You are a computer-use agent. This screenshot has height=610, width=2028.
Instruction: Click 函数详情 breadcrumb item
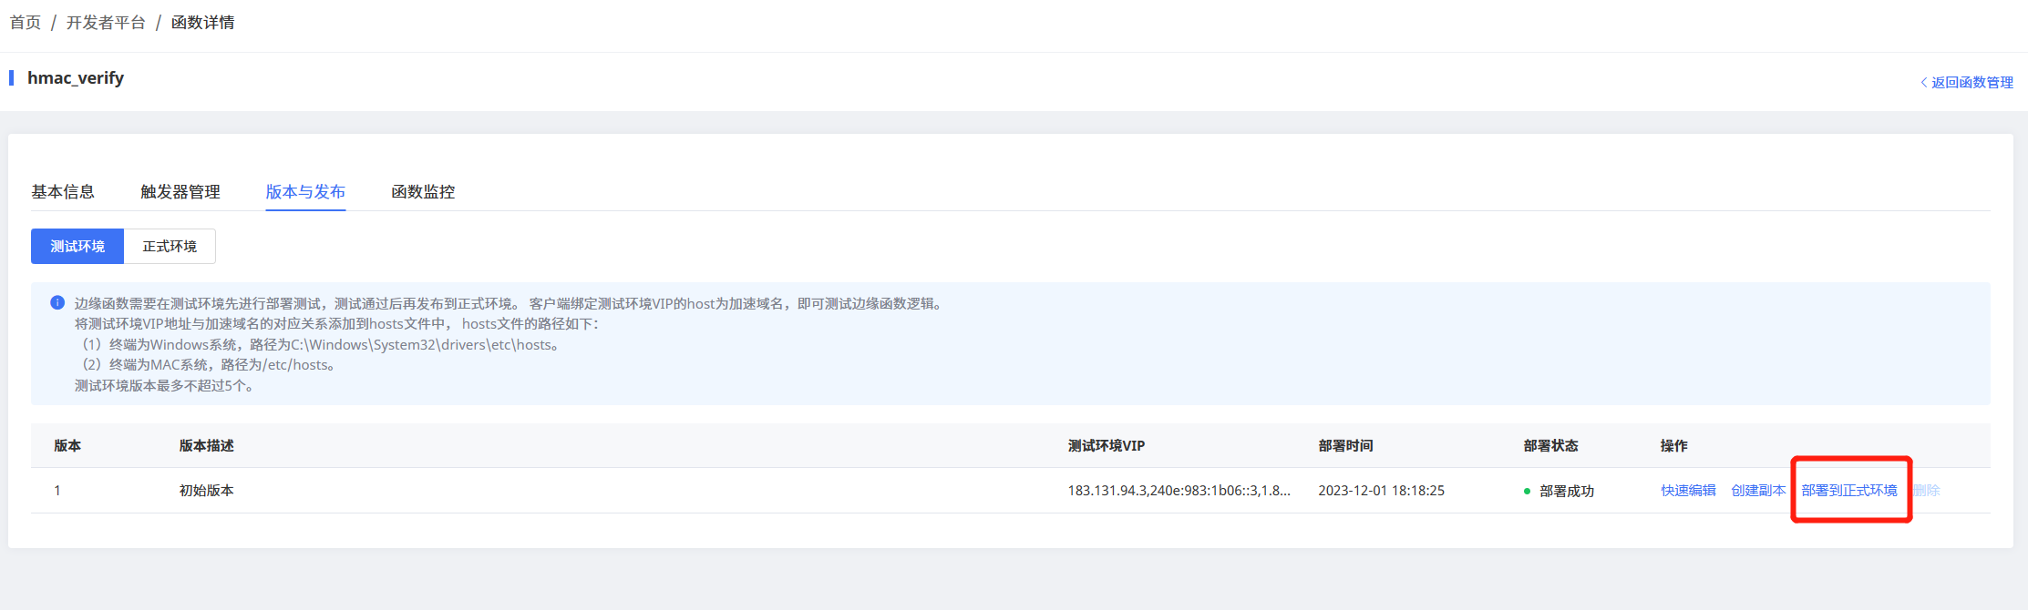tap(202, 23)
